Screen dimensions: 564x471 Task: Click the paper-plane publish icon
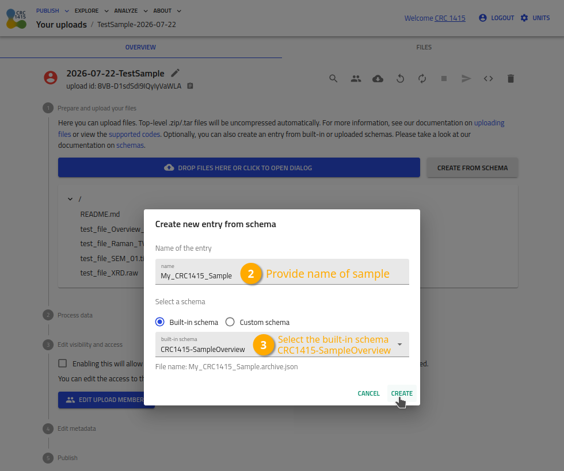point(466,78)
